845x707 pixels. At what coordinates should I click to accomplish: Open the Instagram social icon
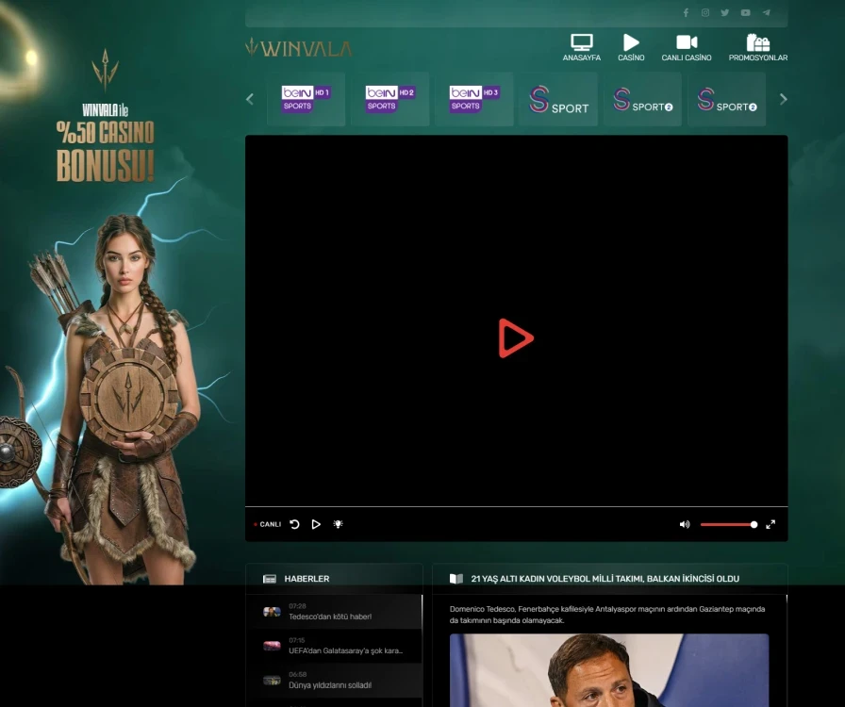(x=704, y=12)
